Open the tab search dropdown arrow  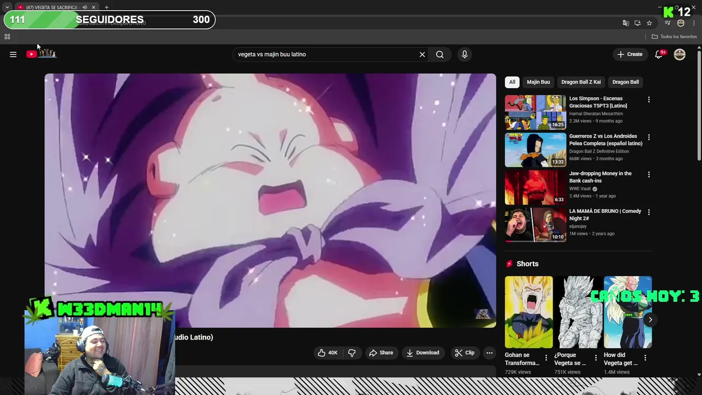click(x=7, y=7)
